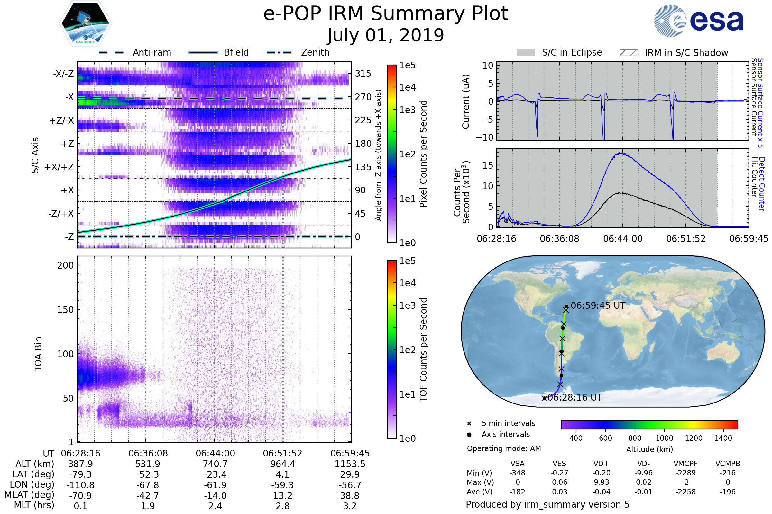
Task: Click the Bfield solid legend line
Action: coord(203,52)
